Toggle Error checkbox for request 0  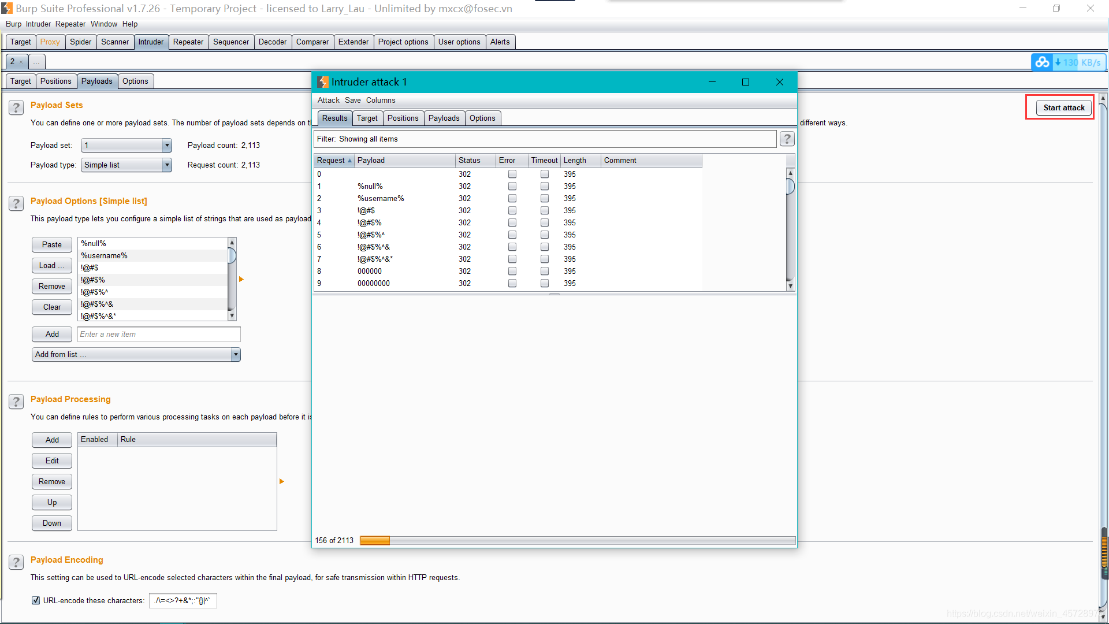[x=512, y=174]
